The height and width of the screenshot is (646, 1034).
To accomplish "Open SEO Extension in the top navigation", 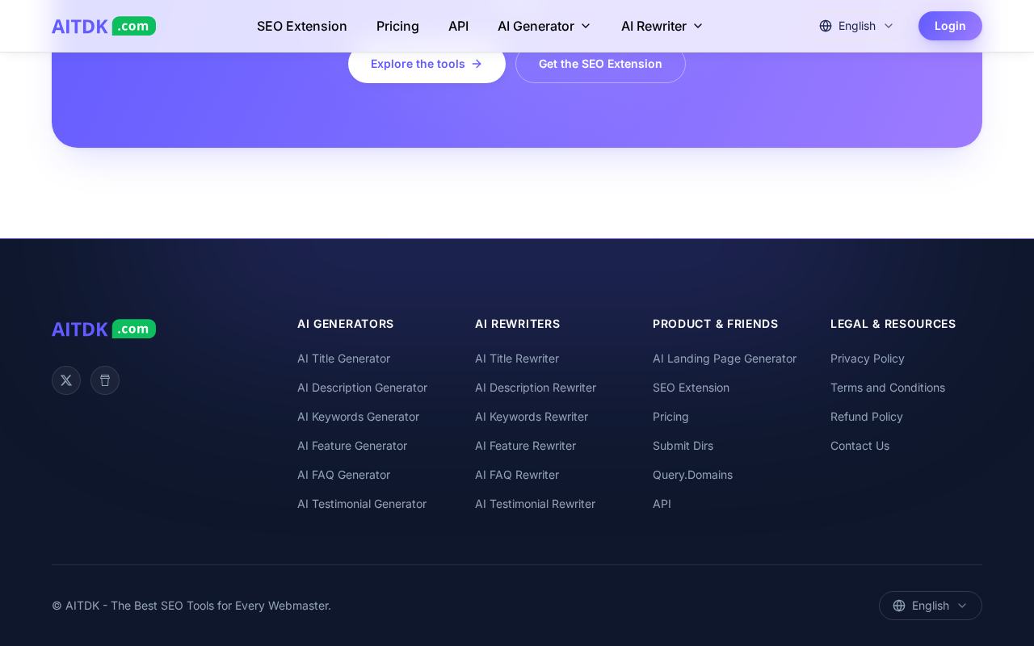I will 302,26.
